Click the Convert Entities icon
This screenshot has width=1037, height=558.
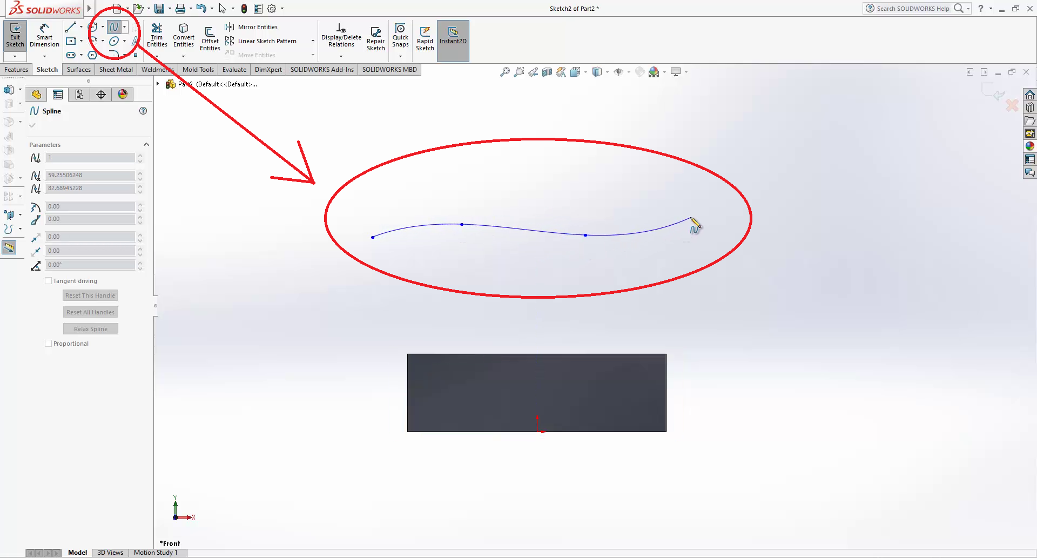(x=184, y=36)
